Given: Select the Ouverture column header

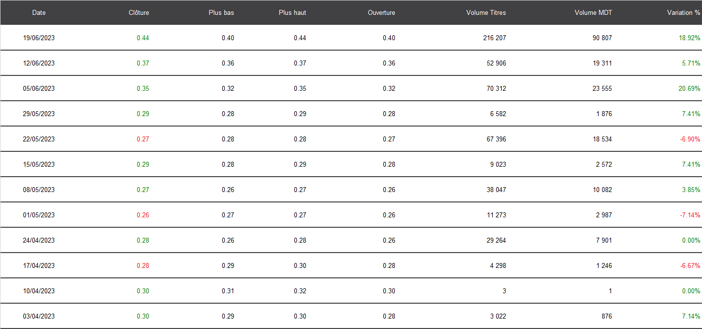Looking at the screenshot, I should [381, 12].
